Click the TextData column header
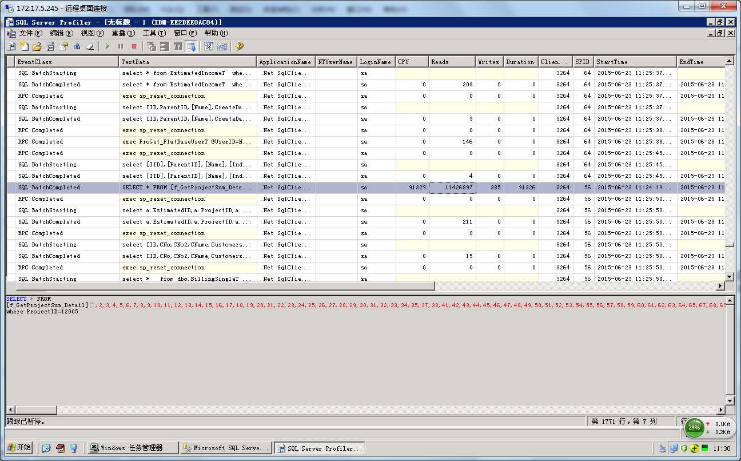This screenshot has width=741, height=461. [x=188, y=62]
